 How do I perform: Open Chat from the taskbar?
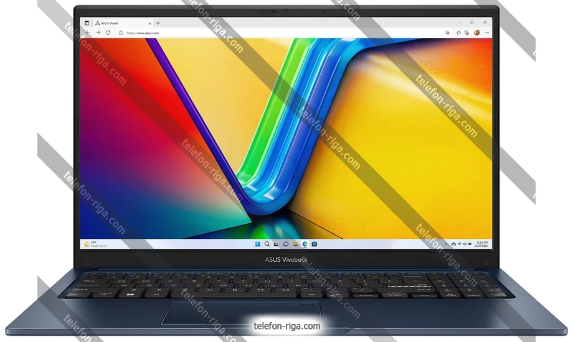(x=286, y=244)
